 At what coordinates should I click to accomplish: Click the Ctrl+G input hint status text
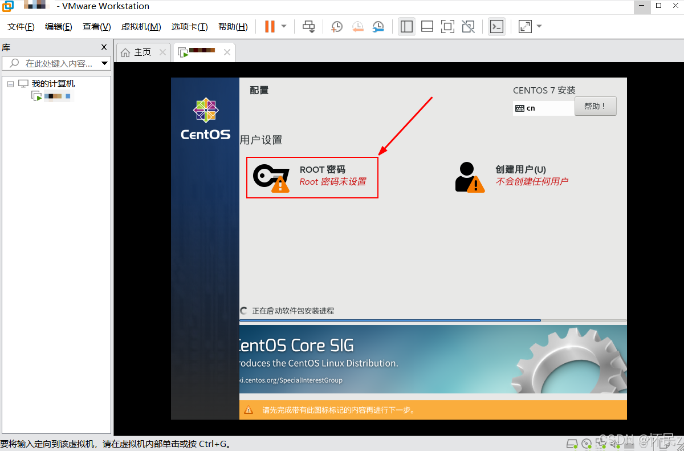tap(116, 444)
